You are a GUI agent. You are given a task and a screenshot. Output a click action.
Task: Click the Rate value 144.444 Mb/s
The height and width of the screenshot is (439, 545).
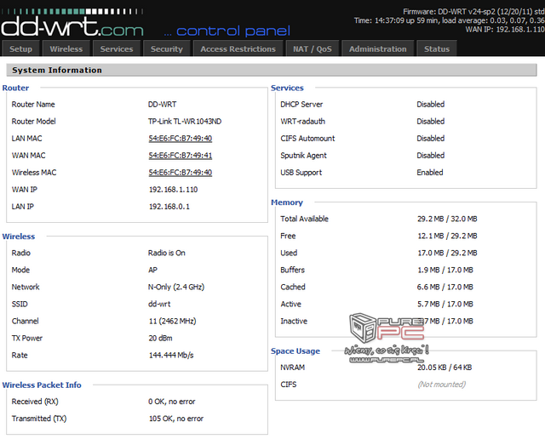(x=171, y=355)
